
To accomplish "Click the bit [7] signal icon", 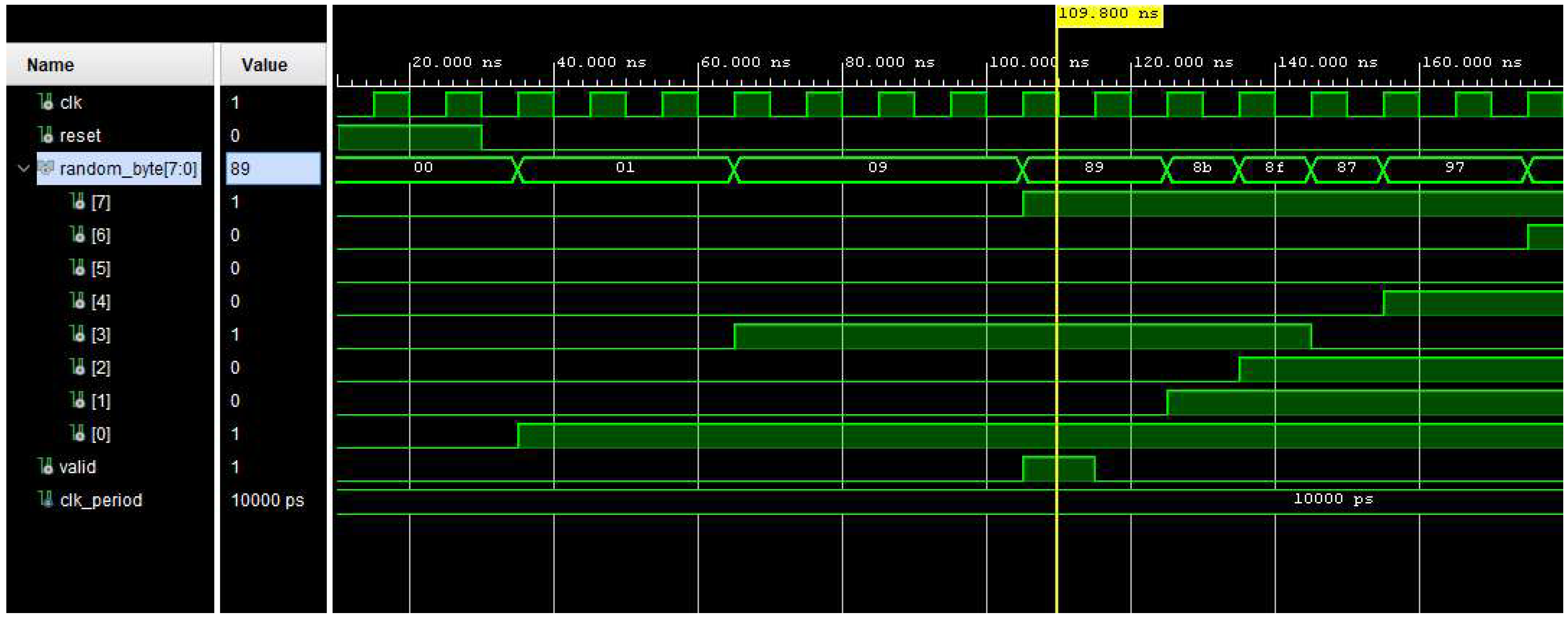I will (77, 201).
